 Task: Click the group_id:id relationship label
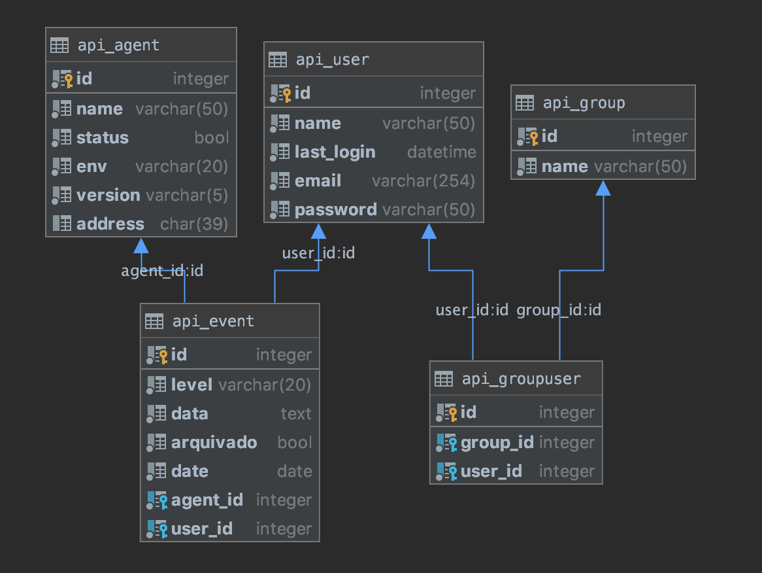[559, 310]
